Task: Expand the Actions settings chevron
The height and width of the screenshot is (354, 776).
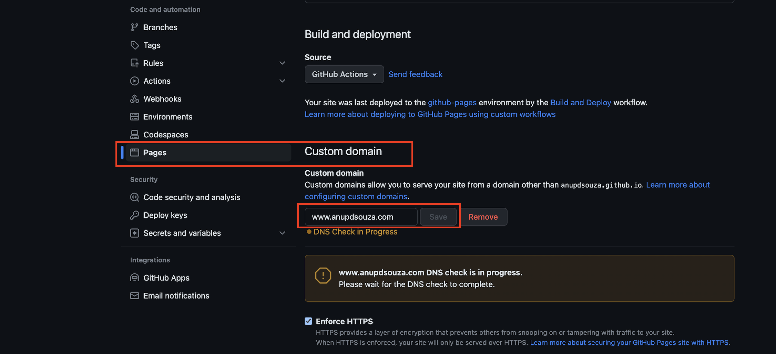Action: 282,81
